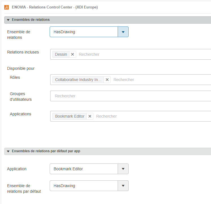Click HasDrawing text in default relations combo
Image resolution: width=211 pixels, height=204 pixels.
tap(64, 186)
